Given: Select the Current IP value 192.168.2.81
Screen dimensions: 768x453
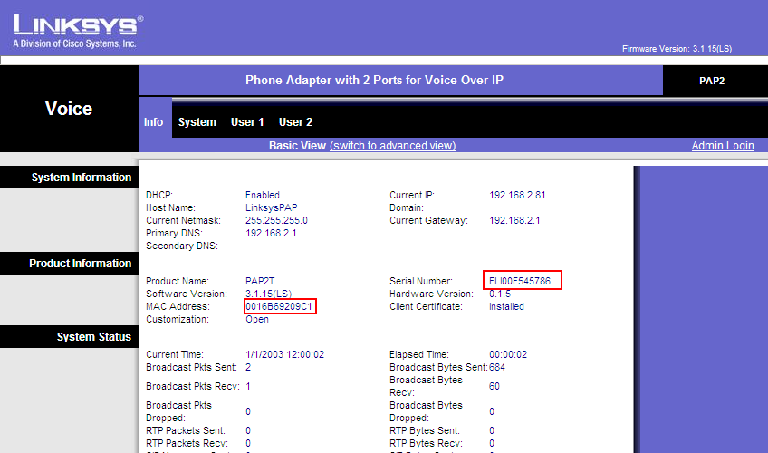Looking at the screenshot, I should click(x=517, y=195).
